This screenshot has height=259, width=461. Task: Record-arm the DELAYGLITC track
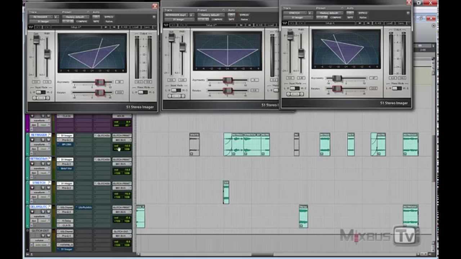32,212
